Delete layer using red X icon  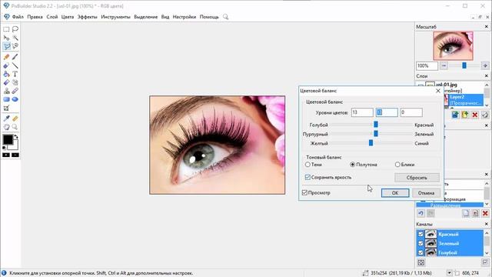(475, 115)
